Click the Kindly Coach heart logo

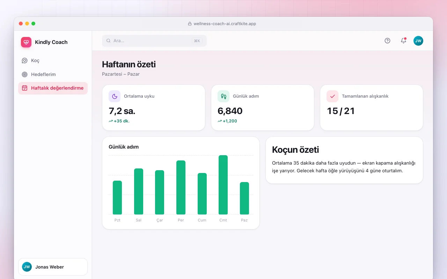[26, 42]
